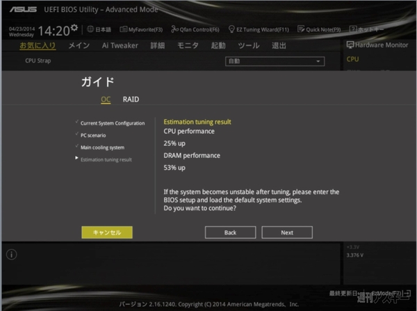417x311 pixels.
Task: Click the PC scenario step
Action: 93,135
